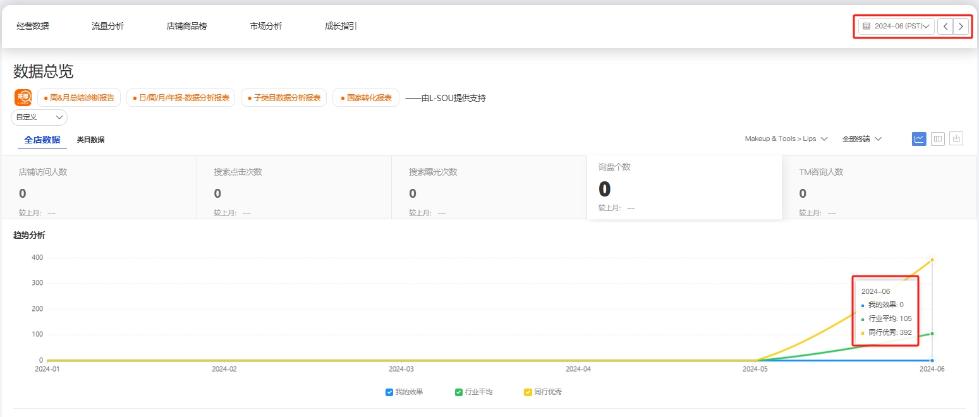Switch to table view icon
This screenshot has height=417, width=979.
pos(938,139)
